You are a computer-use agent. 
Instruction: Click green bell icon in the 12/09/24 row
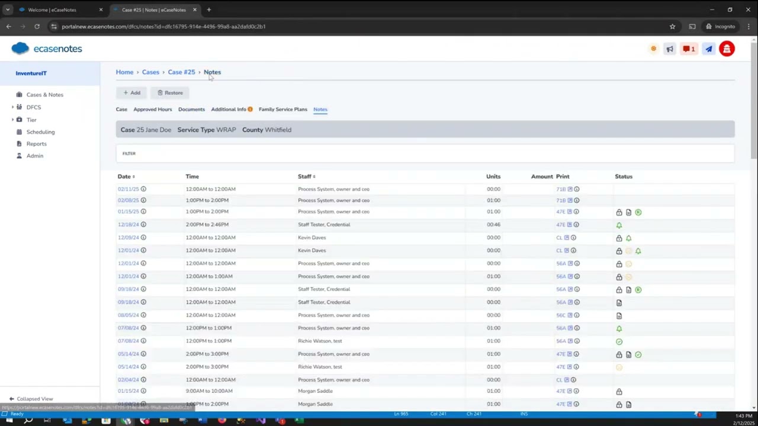click(x=628, y=238)
